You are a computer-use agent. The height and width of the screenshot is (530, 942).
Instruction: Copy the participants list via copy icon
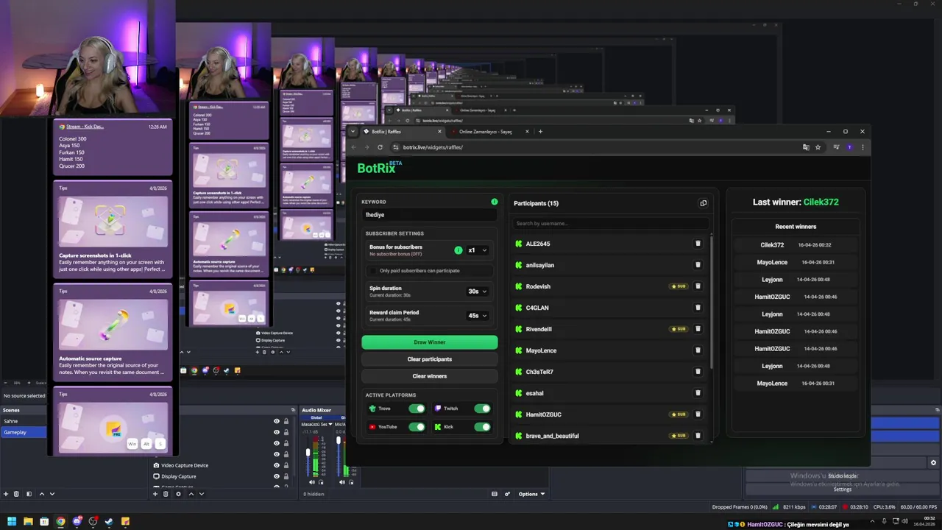[x=703, y=203]
